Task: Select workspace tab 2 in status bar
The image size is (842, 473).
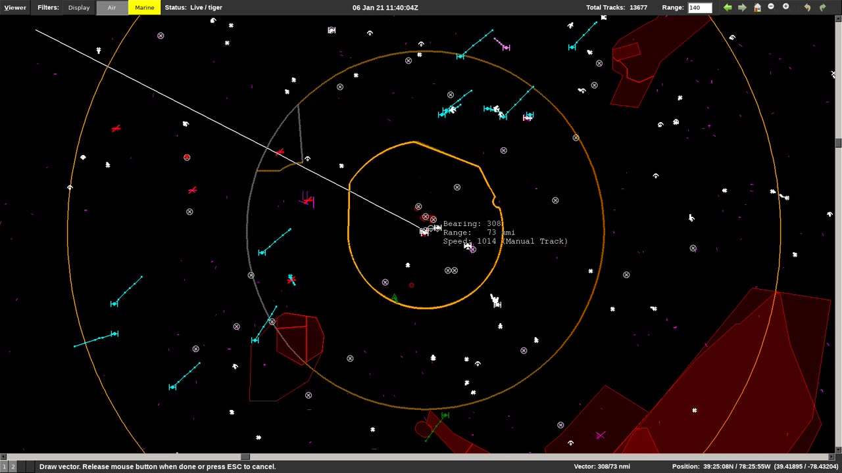Action: coord(12,466)
